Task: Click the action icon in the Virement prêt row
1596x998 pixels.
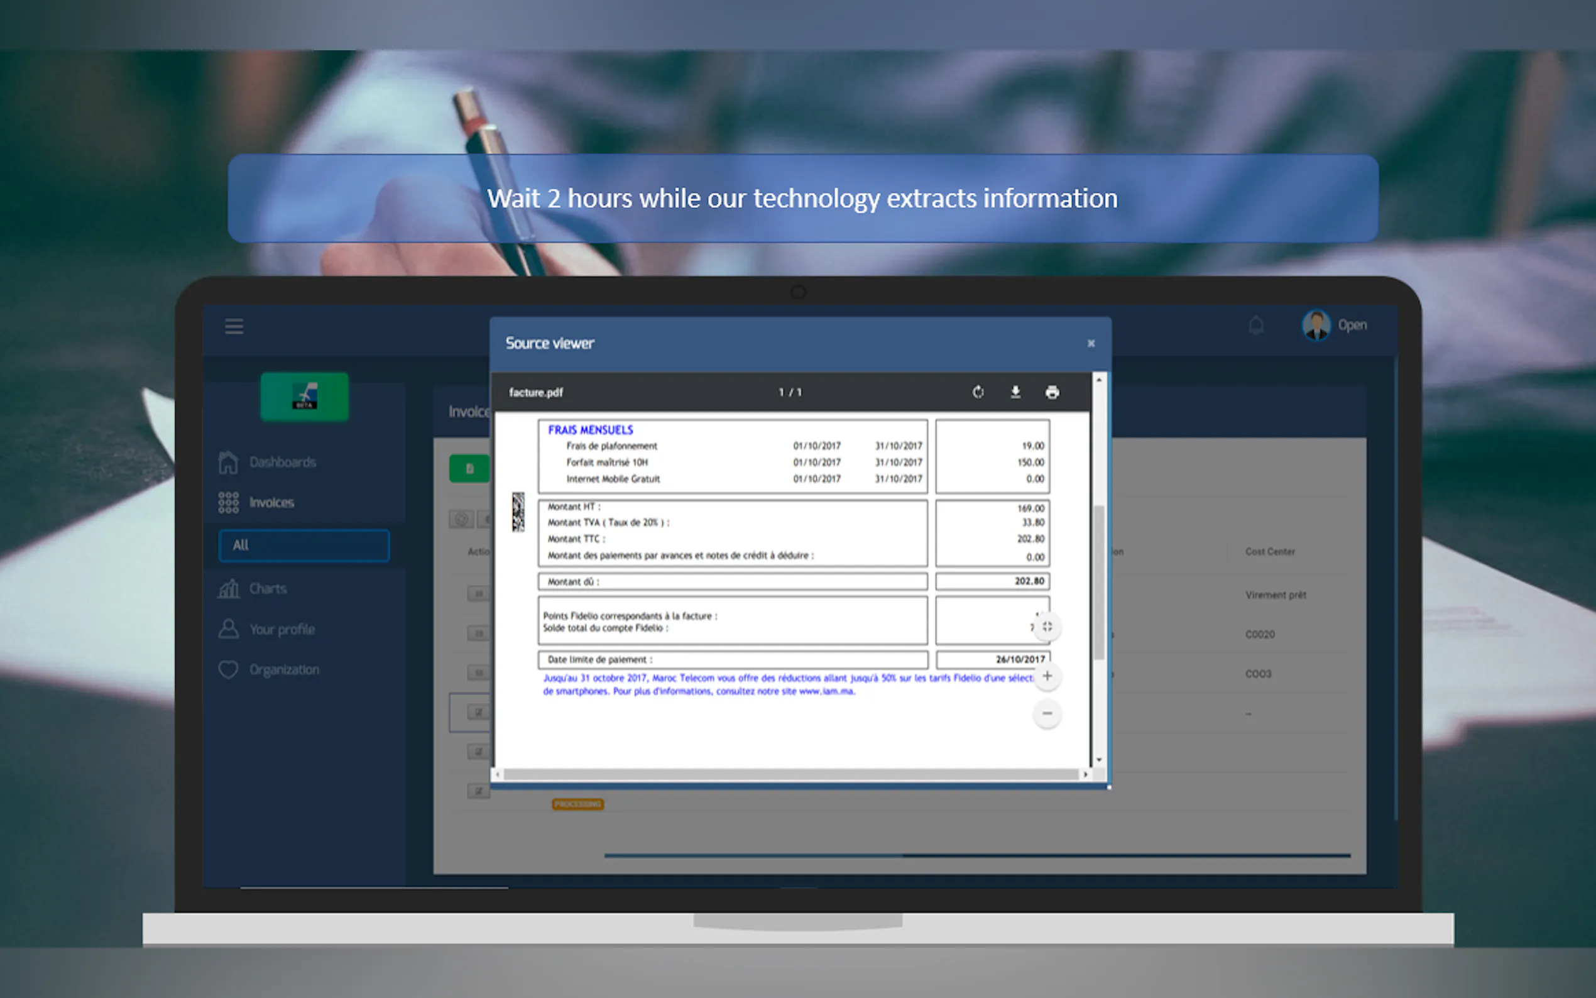Action: (x=478, y=593)
